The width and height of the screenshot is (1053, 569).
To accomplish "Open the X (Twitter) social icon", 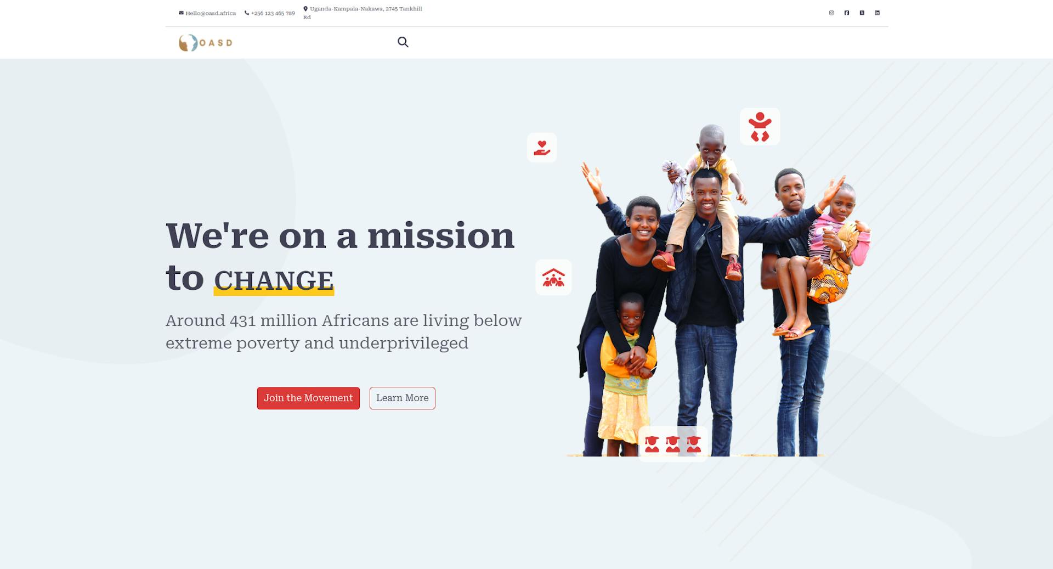I will [x=862, y=13].
